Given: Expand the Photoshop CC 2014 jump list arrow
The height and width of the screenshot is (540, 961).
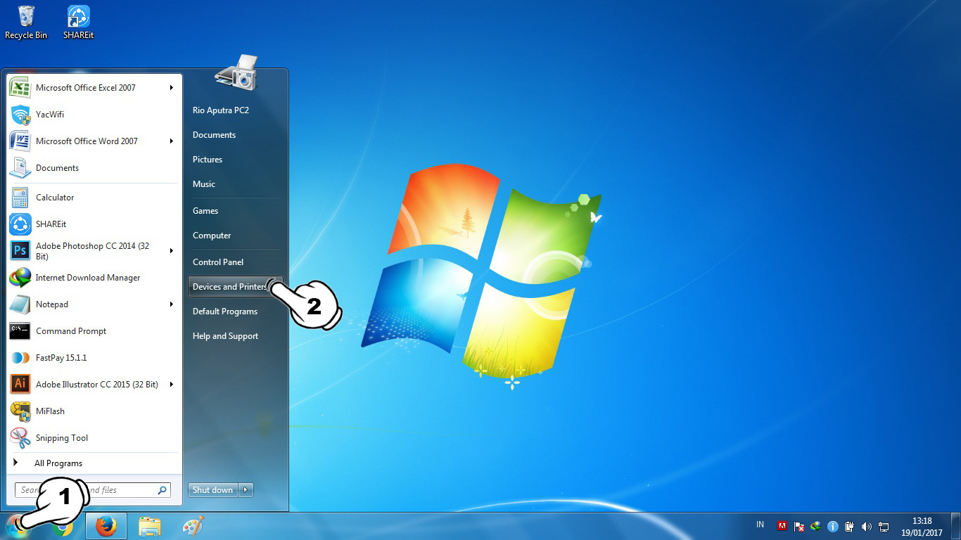Looking at the screenshot, I should point(172,251).
